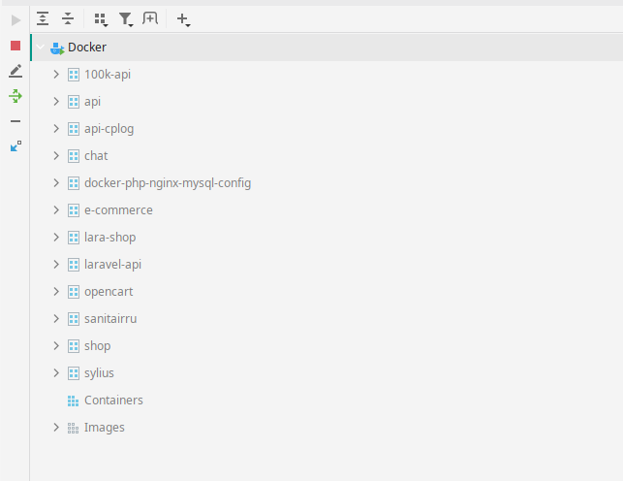Expand the api-cplog node

pos(56,128)
